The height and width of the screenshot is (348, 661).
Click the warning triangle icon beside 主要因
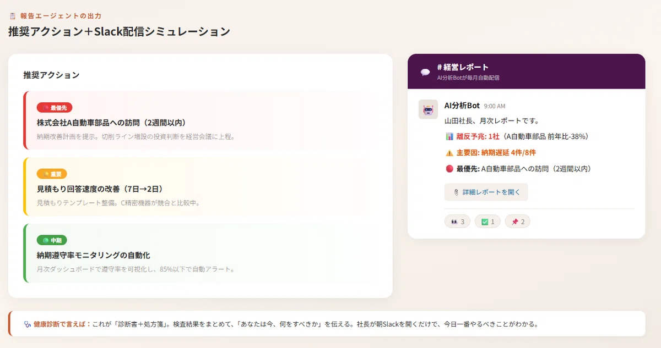[x=449, y=153]
